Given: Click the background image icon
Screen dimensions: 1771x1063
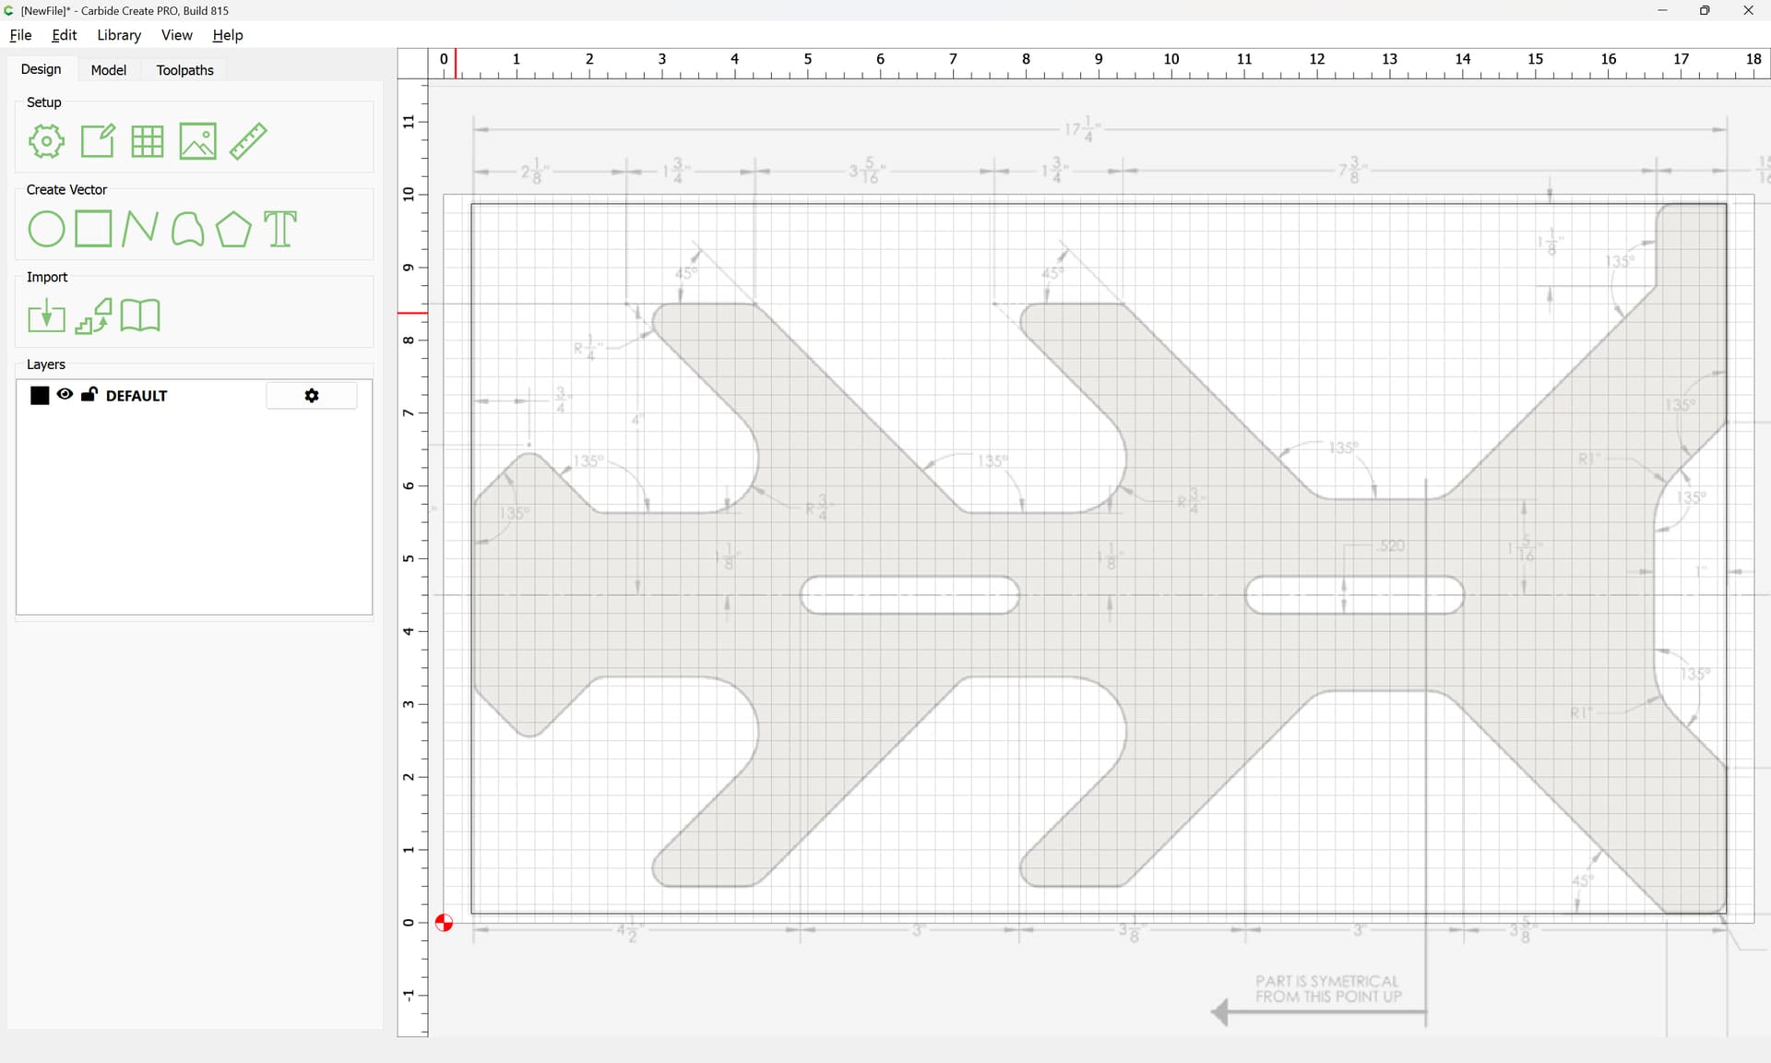Looking at the screenshot, I should point(197,141).
